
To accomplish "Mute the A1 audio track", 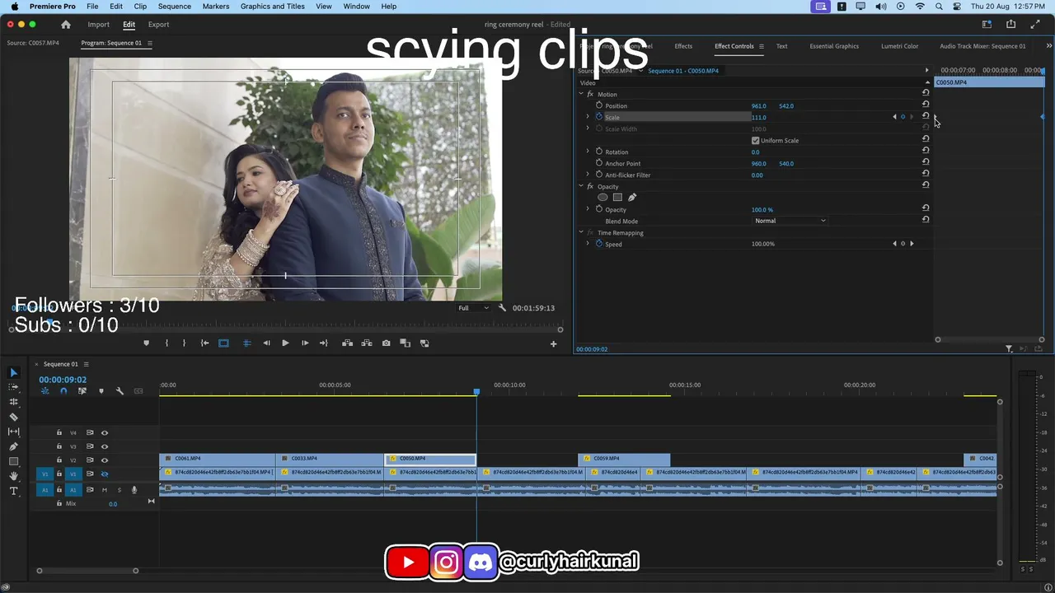I will point(104,490).
